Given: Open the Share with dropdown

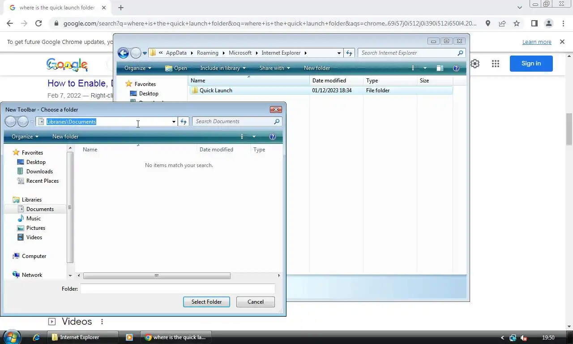Looking at the screenshot, I should (274, 68).
